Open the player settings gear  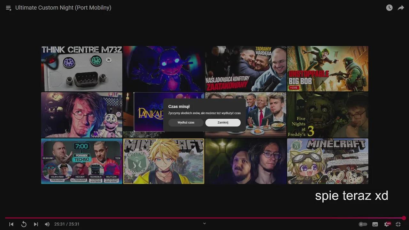point(387,224)
